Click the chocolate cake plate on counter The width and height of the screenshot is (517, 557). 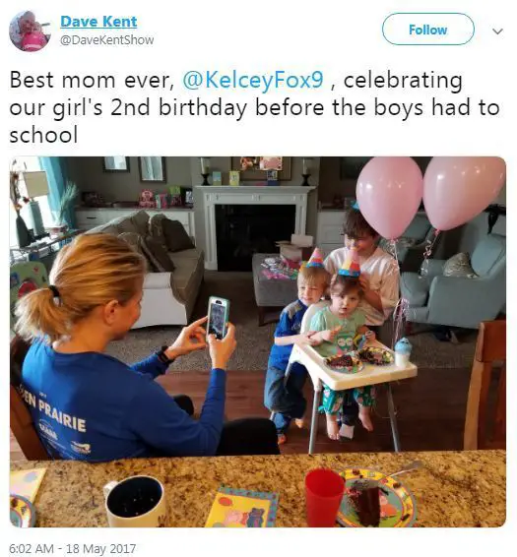(x=375, y=498)
